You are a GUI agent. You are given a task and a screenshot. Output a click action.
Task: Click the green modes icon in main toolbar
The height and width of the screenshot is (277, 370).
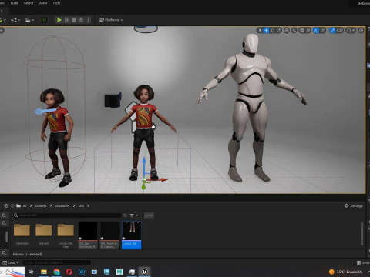click(x=44, y=20)
